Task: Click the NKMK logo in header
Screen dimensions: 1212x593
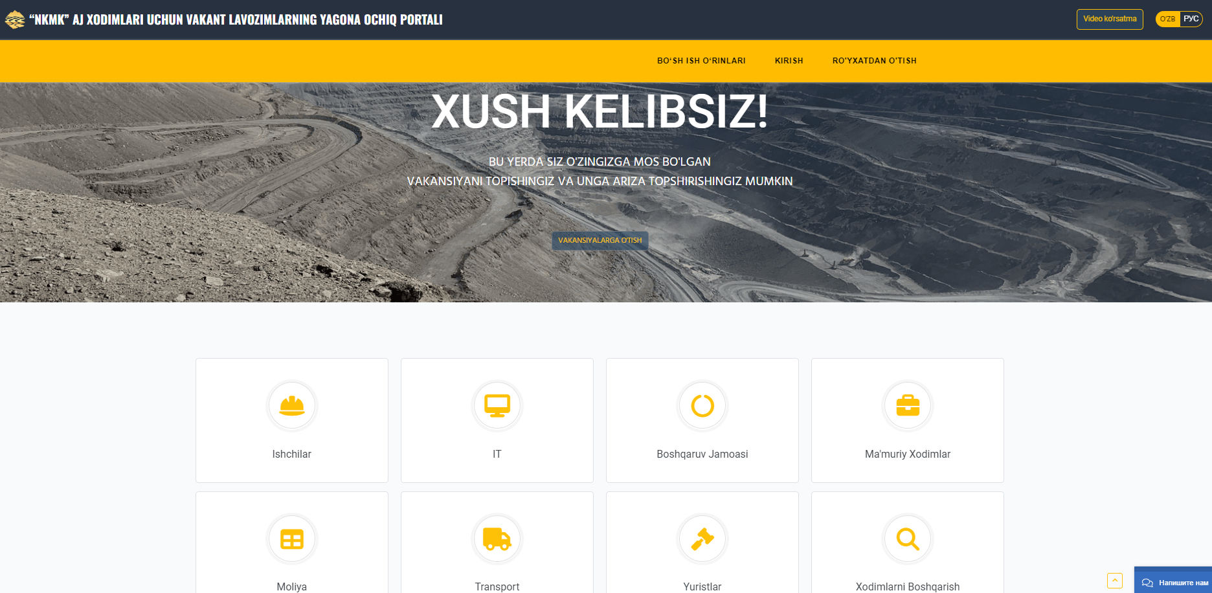Action: 14,20
